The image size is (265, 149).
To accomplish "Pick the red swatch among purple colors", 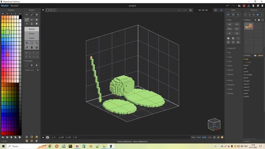I will 7,55.
